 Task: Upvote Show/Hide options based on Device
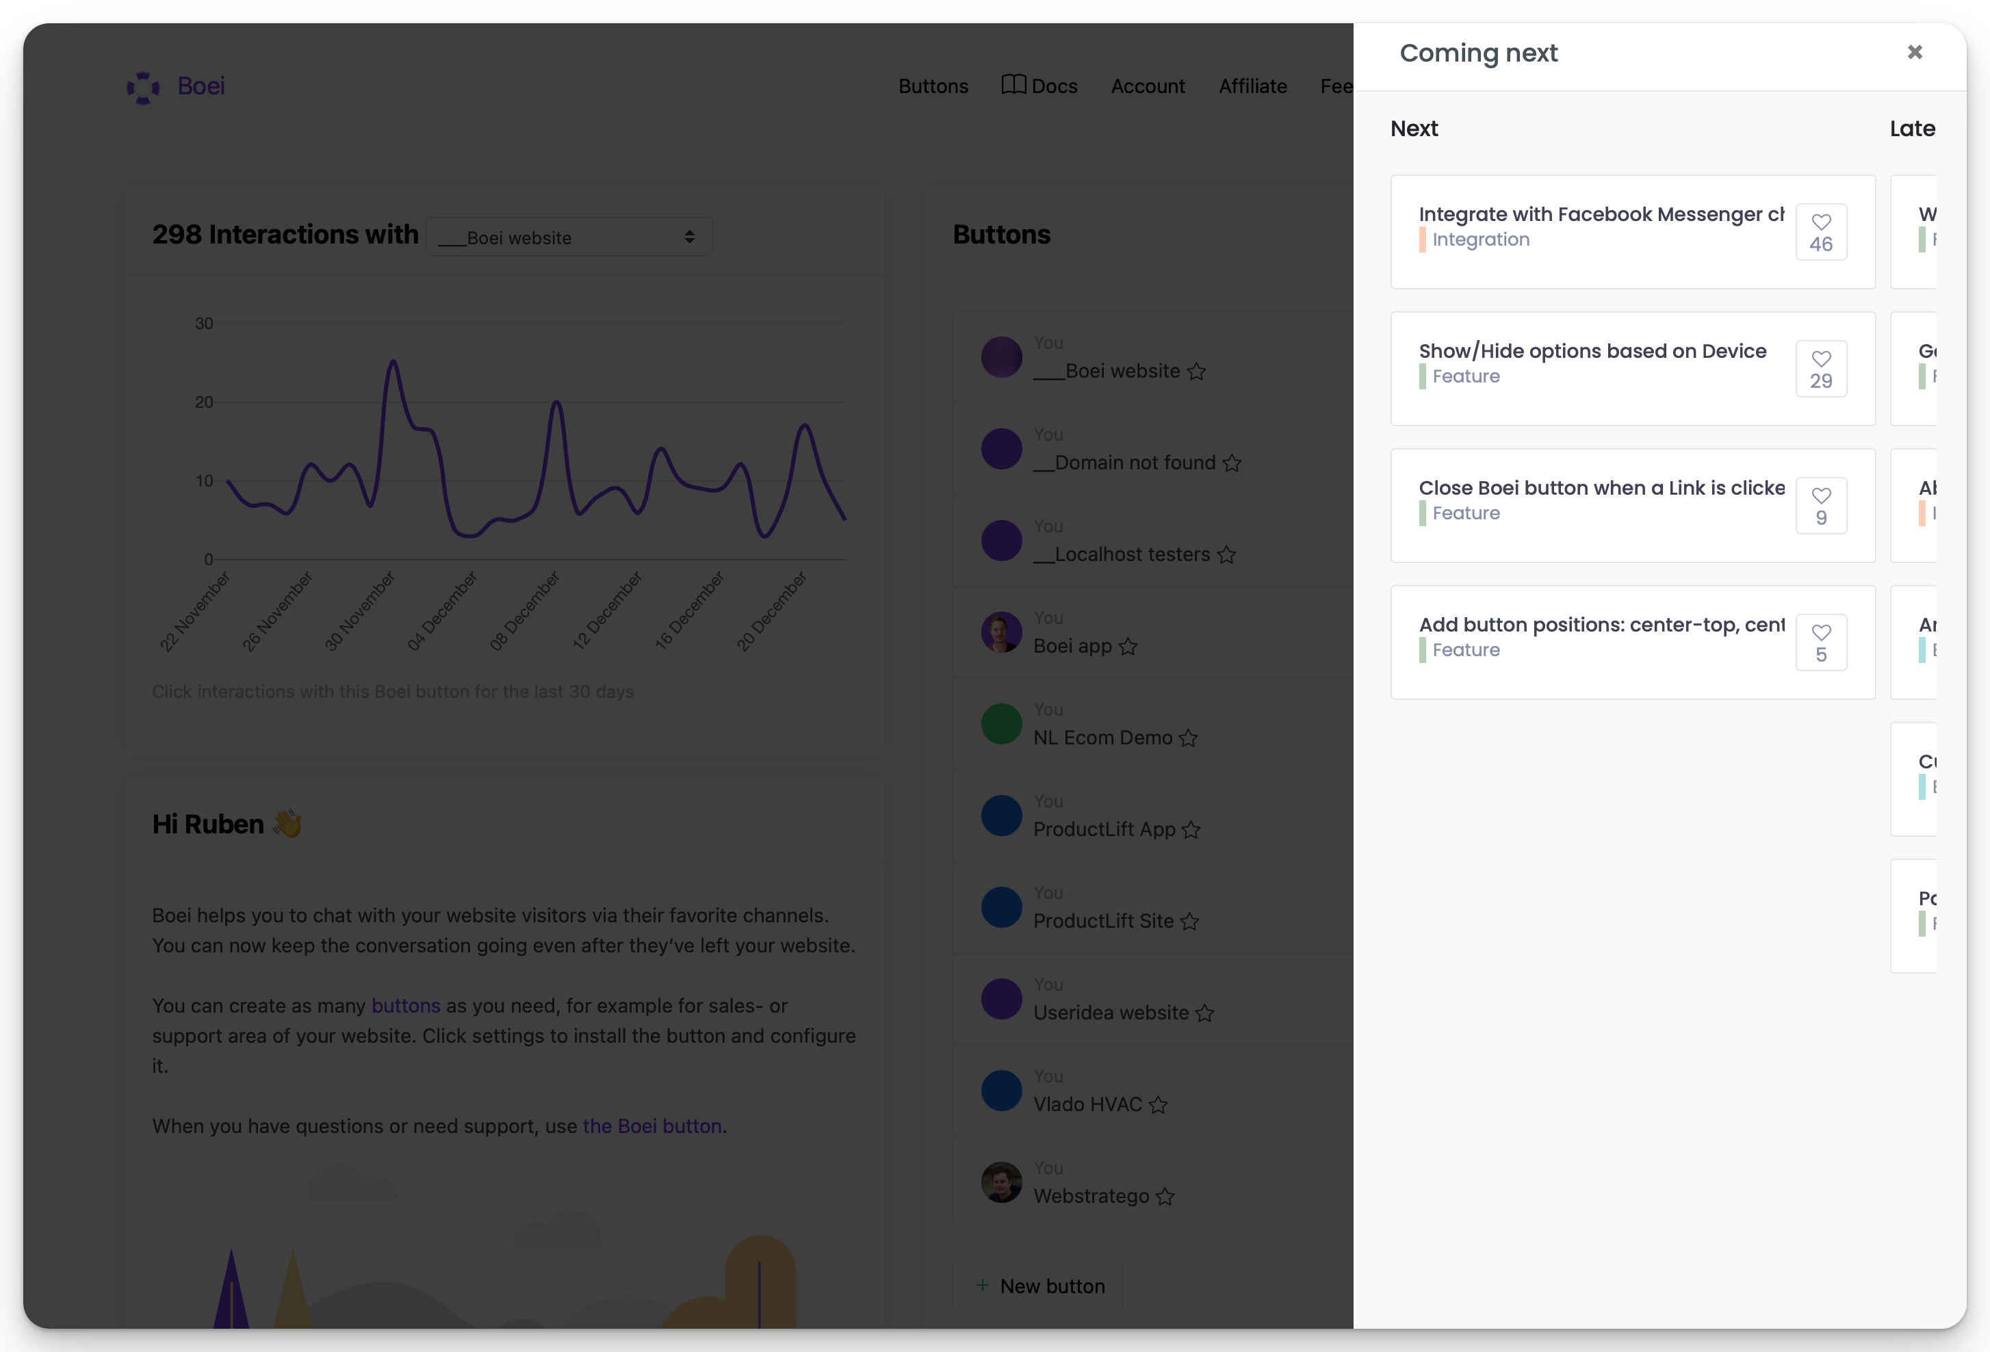[1820, 368]
